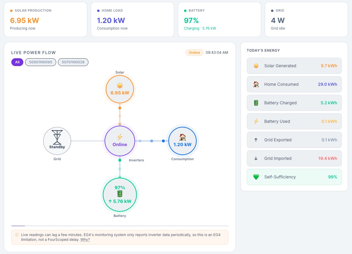This screenshot has height=254, width=352.
Task: Click the Online status badge
Action: pos(195,53)
